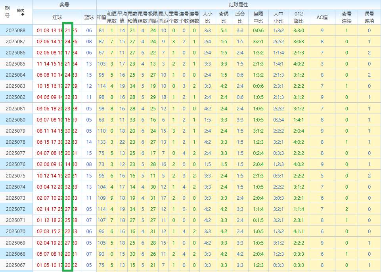Viewport: 381px width, 272px height.
Task: Select period number 2025067
Action: [15, 265]
